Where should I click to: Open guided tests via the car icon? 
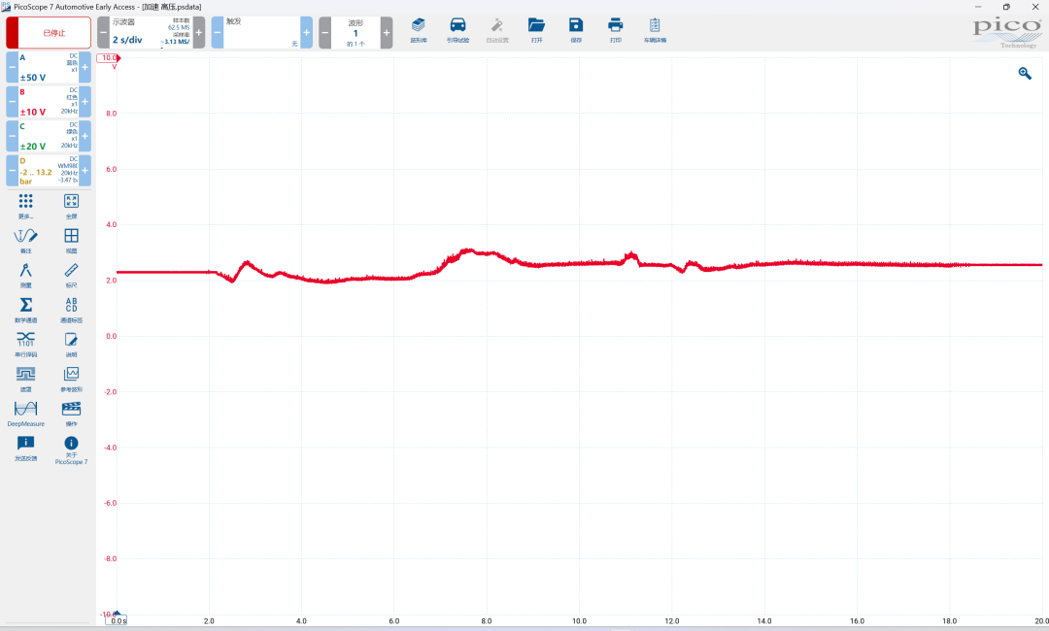pos(457,31)
